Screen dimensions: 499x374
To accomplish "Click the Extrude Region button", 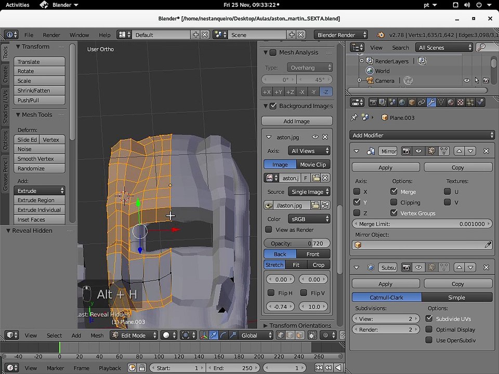I will click(x=40, y=200).
